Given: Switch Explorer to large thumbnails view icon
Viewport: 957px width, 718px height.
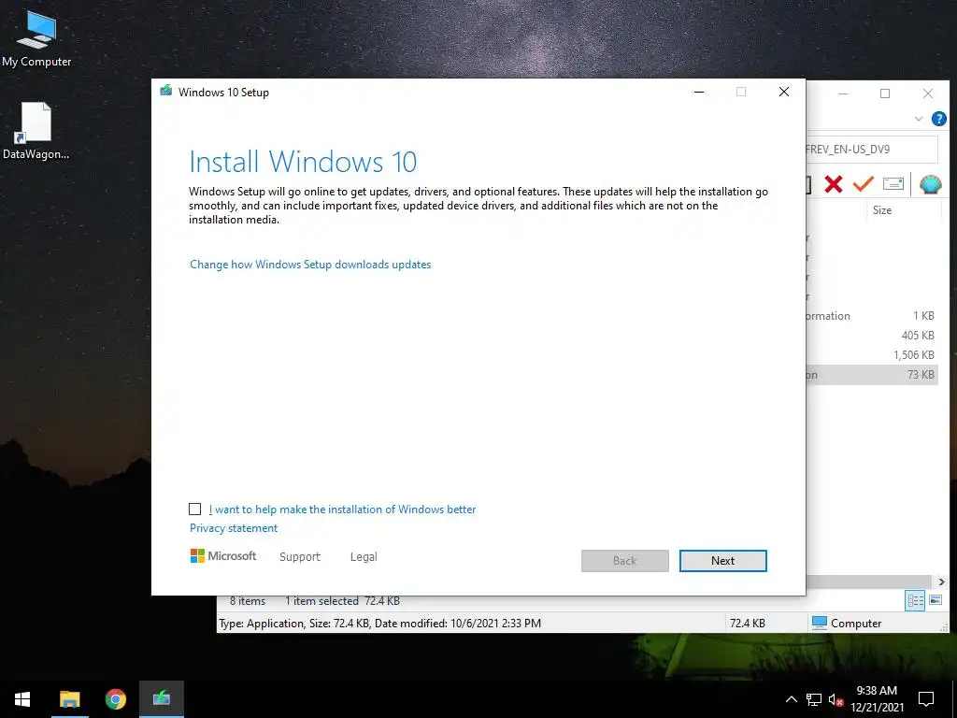Looking at the screenshot, I should [935, 601].
